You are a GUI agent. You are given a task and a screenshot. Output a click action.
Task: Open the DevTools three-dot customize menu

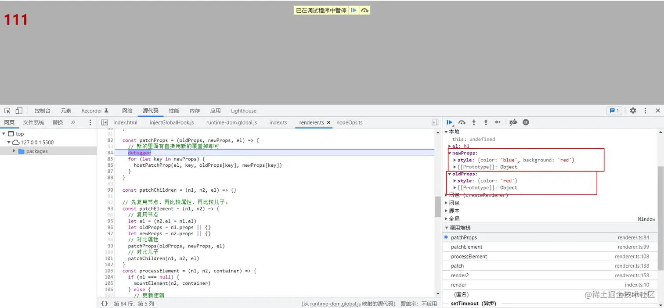(645, 111)
